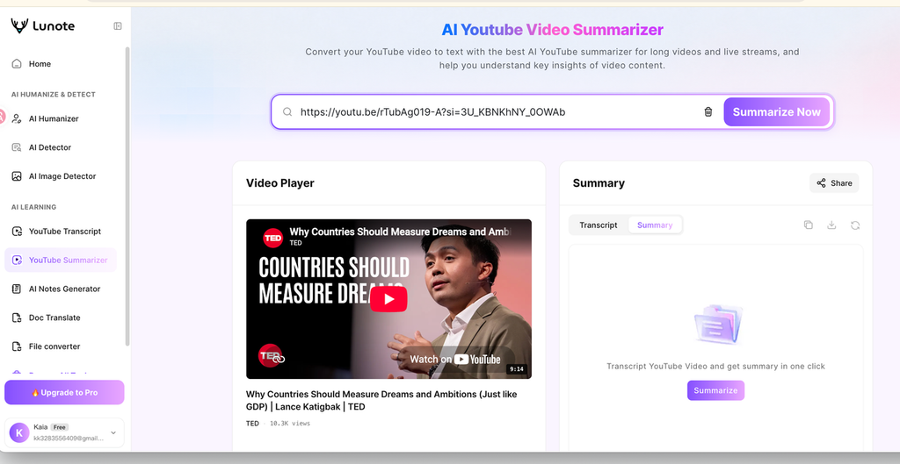
Task: Click the 'Video Player' heading
Action: tap(280, 183)
